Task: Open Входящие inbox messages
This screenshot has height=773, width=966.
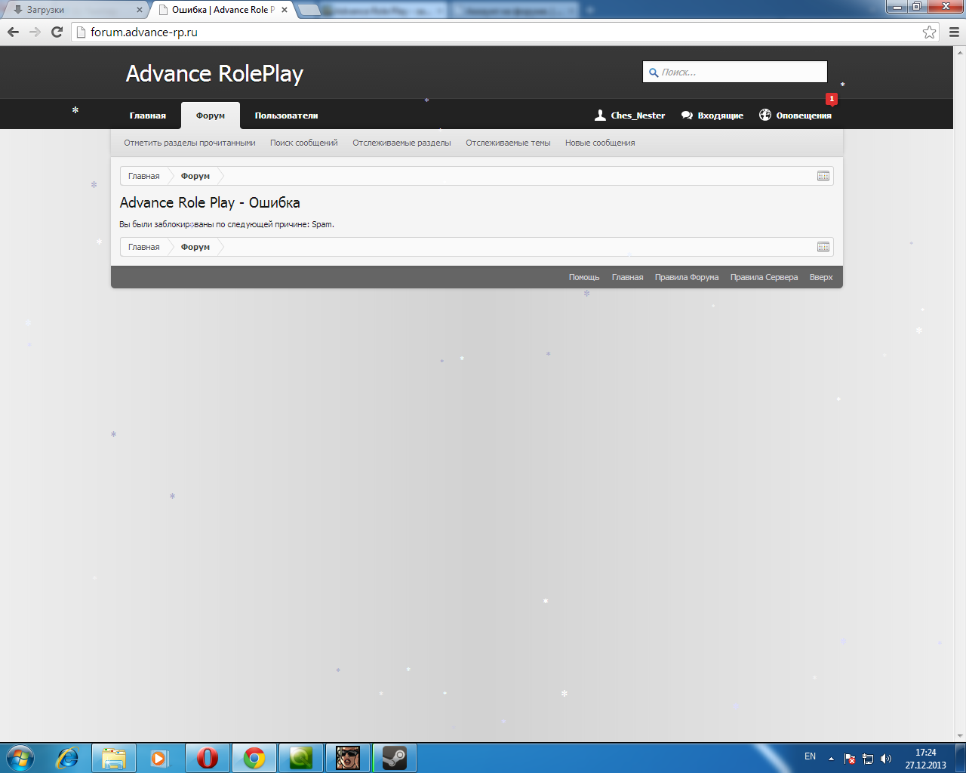Action: 712,115
